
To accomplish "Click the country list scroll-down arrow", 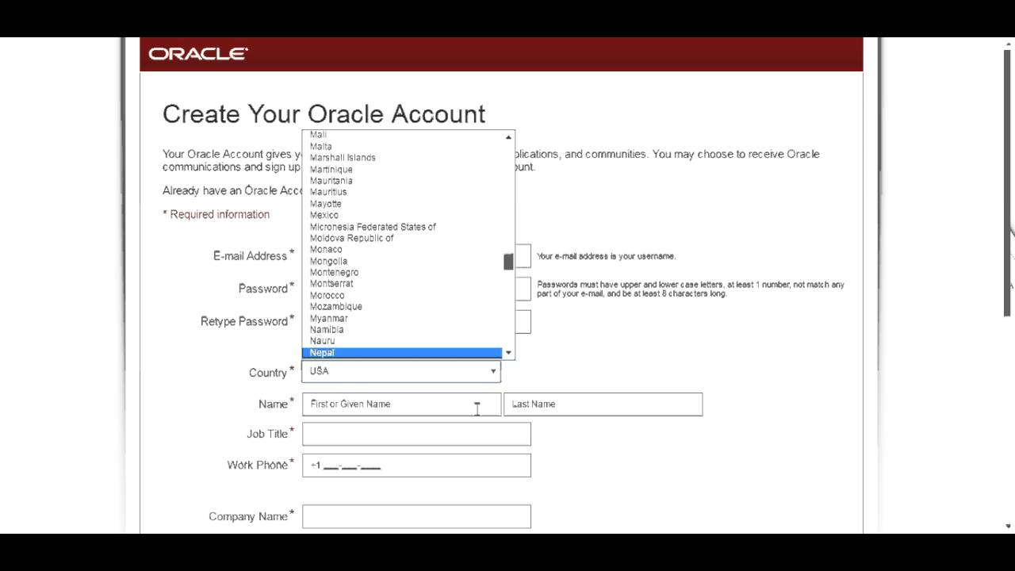I will [508, 353].
